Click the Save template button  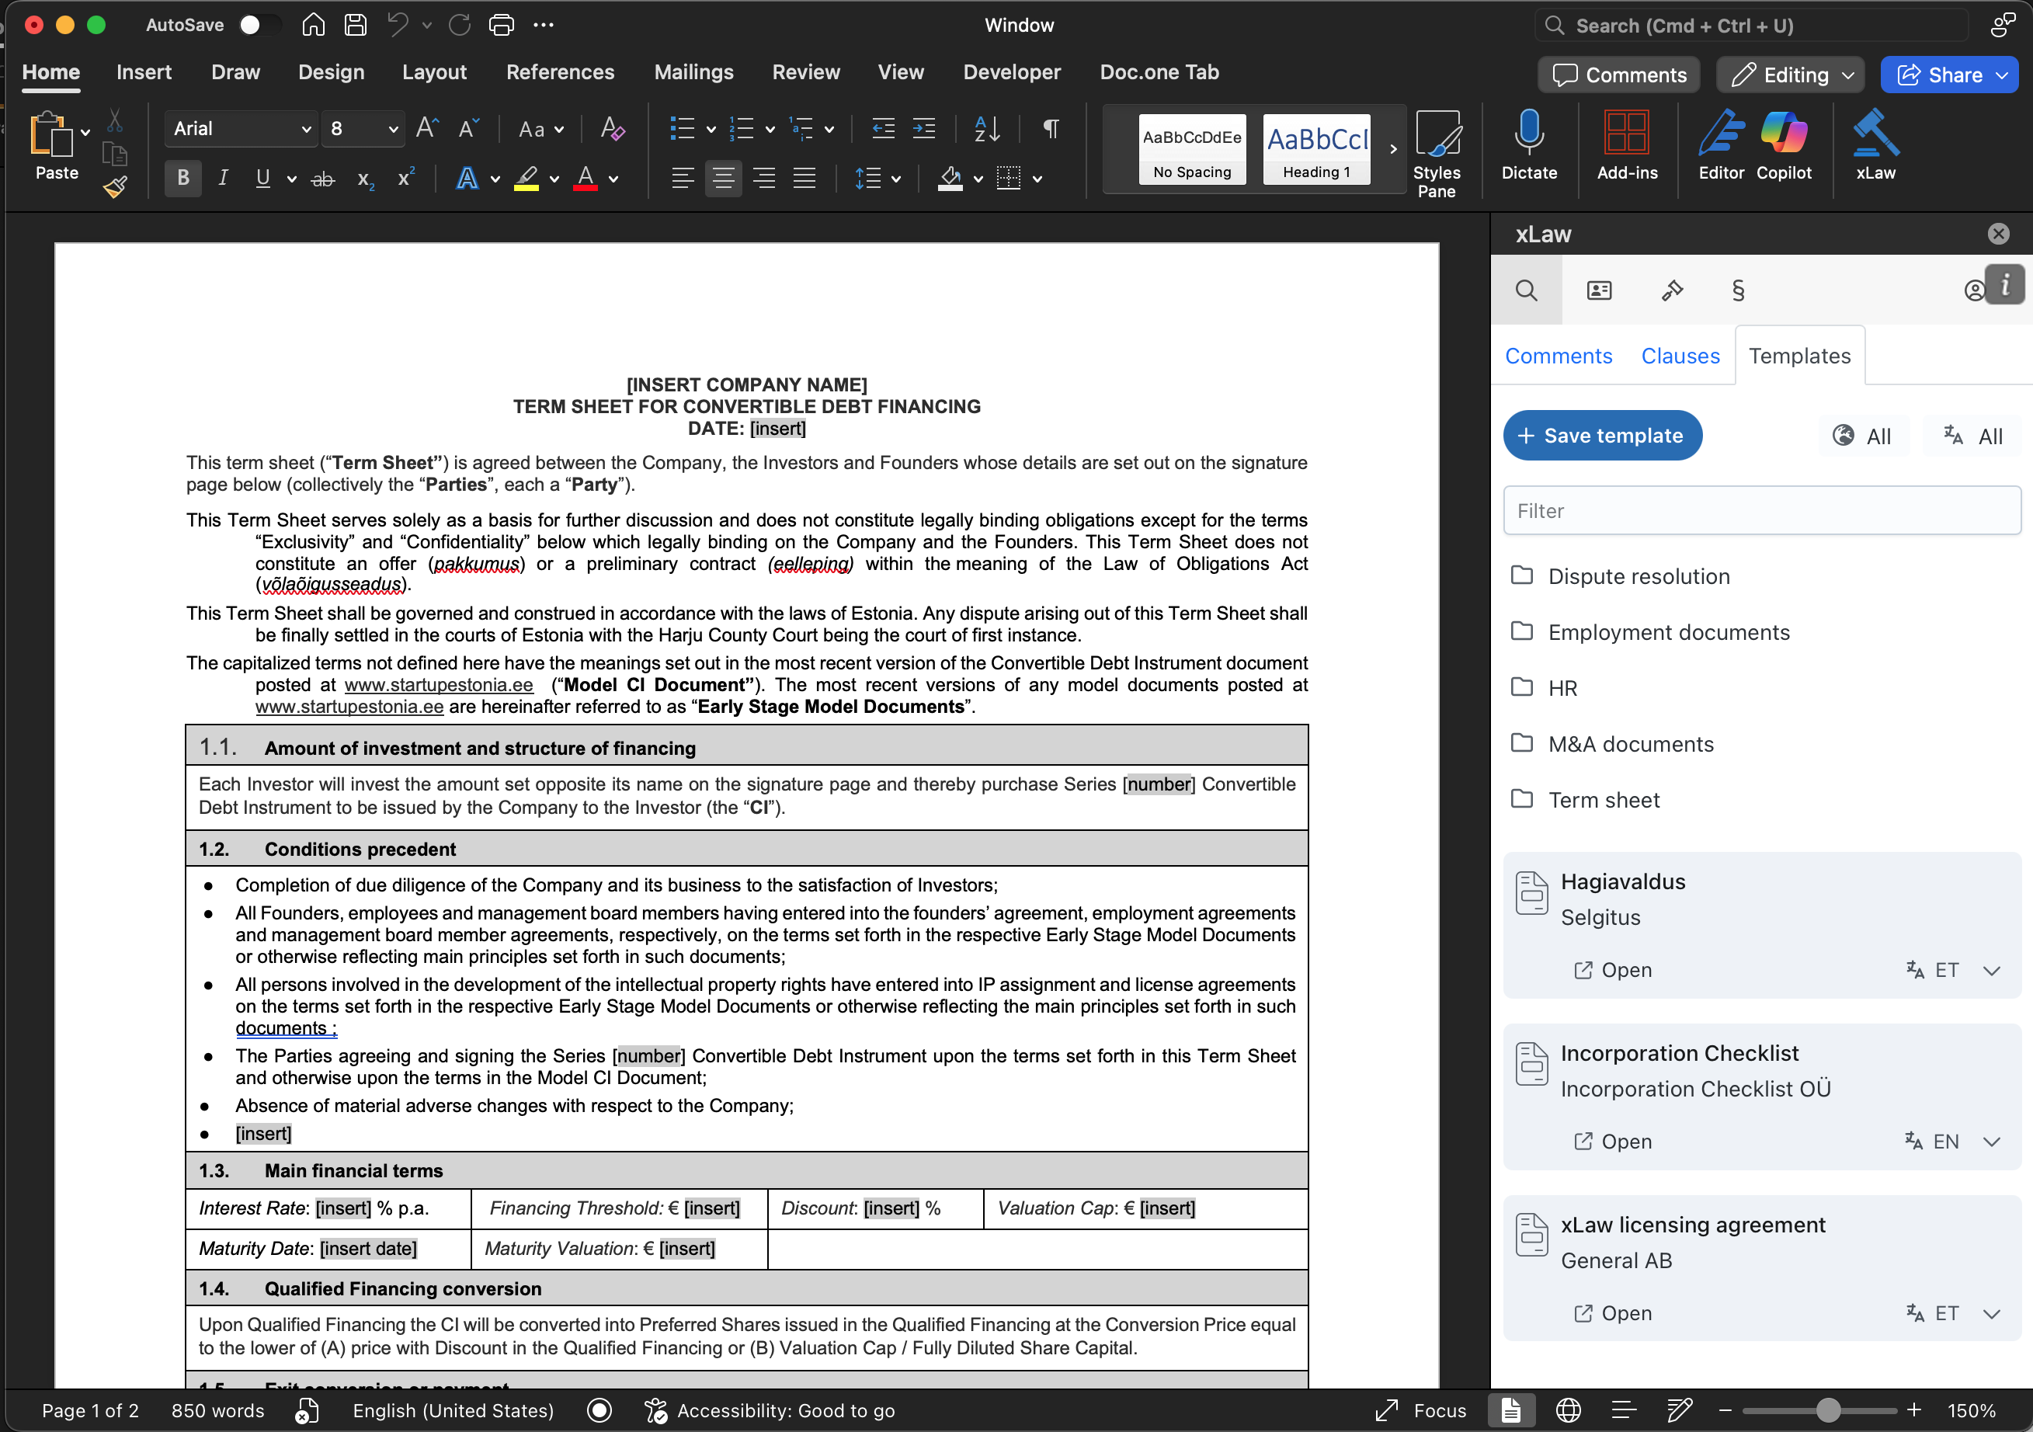[x=1602, y=436]
